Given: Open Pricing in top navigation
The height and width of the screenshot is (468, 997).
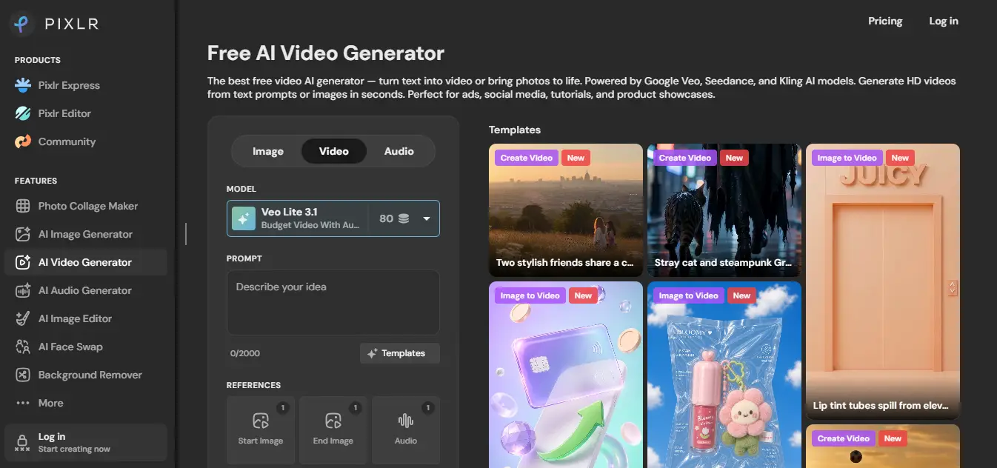Looking at the screenshot, I should click(x=885, y=21).
